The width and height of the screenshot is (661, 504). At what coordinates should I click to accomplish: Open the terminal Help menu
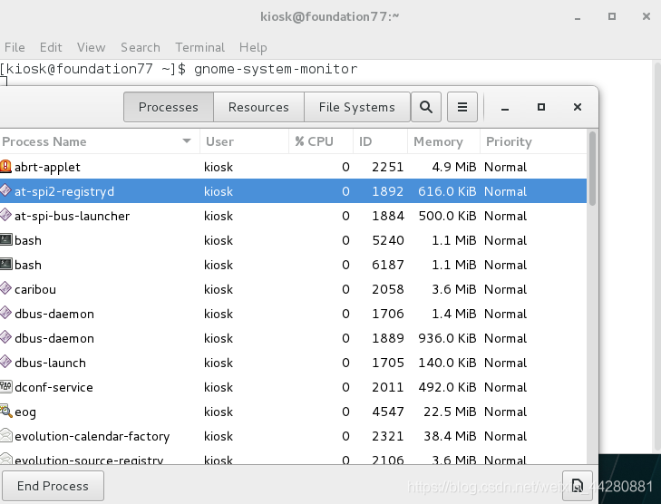click(253, 47)
